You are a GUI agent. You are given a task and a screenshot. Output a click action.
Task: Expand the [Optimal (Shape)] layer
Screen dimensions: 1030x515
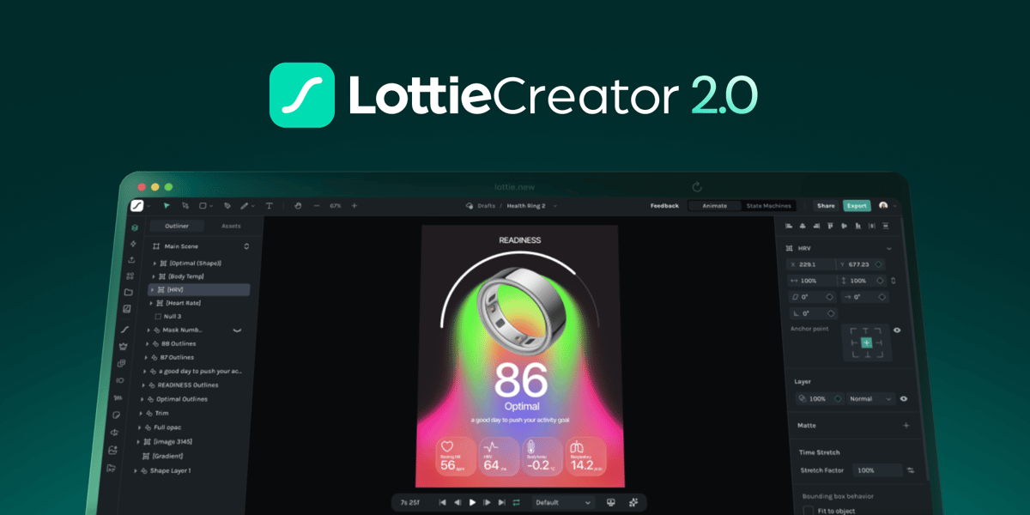click(154, 263)
